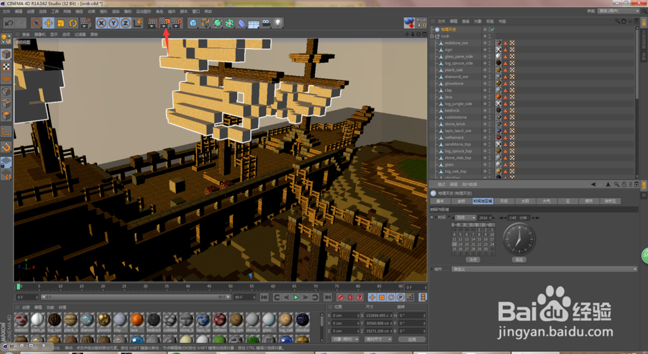The width and height of the screenshot is (648, 354).
Task: Open the floor/environment icon
Action: 254,23
